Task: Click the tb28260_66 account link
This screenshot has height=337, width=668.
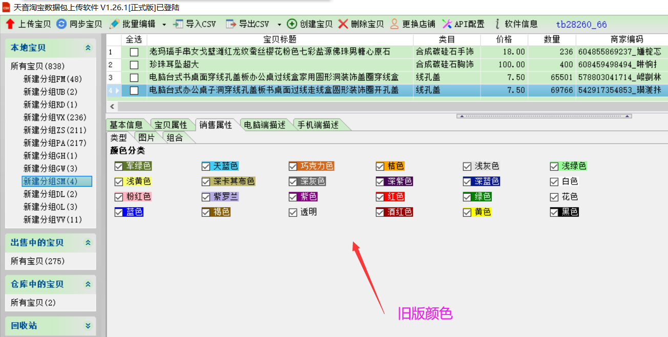Action: [581, 25]
